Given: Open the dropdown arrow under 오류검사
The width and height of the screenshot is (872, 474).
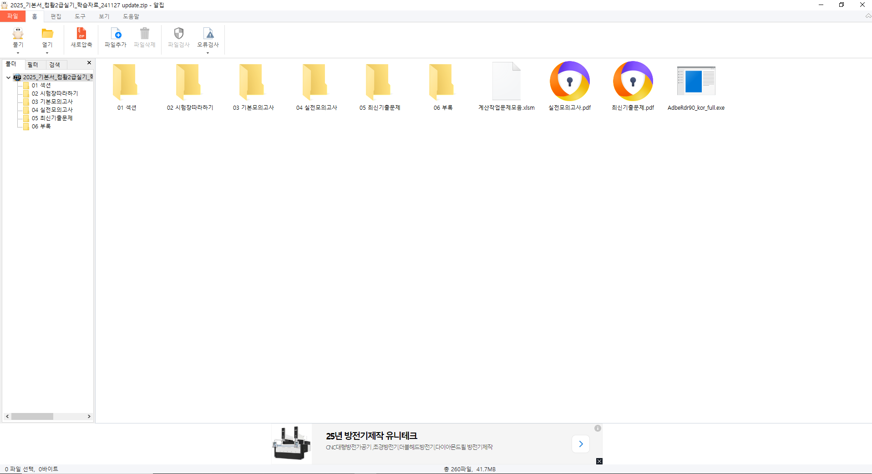Looking at the screenshot, I should pos(208,53).
